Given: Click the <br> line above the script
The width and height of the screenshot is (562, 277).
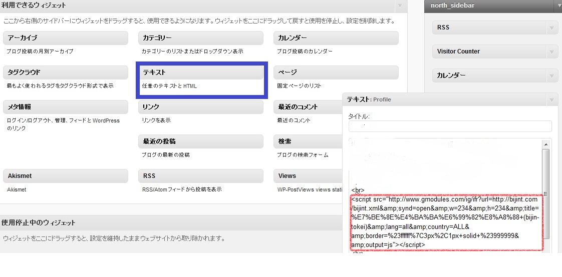Looking at the screenshot, I should (358, 190).
